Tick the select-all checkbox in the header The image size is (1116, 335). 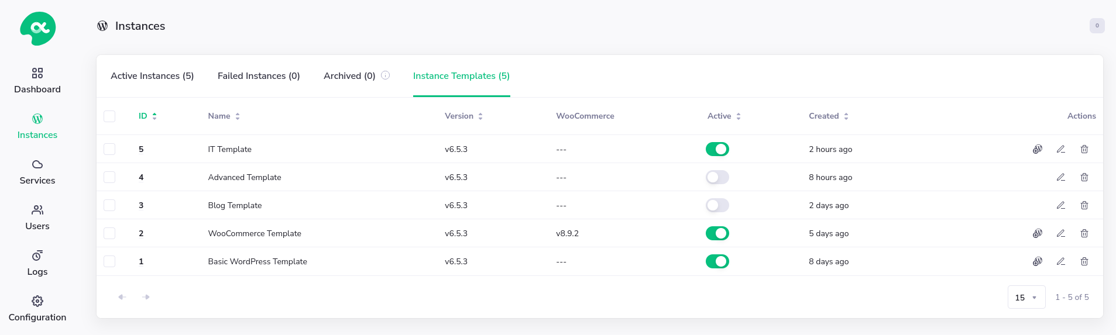tap(109, 116)
